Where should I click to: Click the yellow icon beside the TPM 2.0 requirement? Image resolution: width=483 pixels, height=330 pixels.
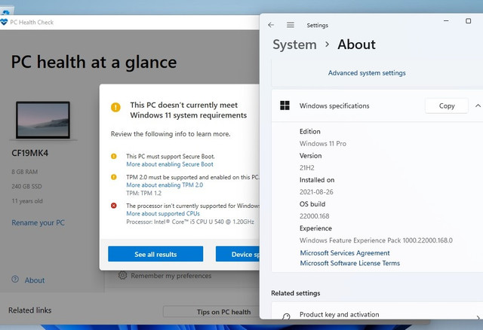pos(114,177)
